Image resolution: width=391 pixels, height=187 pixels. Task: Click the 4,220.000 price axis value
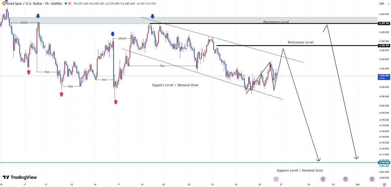[384, 105]
